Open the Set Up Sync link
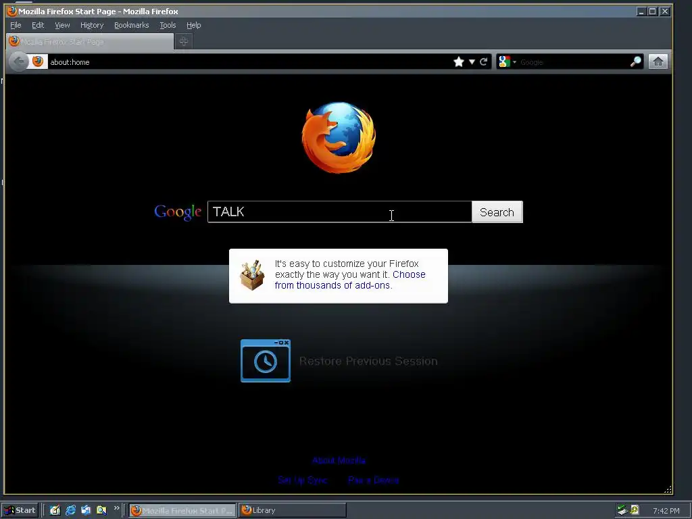This screenshot has width=692, height=519. click(302, 480)
